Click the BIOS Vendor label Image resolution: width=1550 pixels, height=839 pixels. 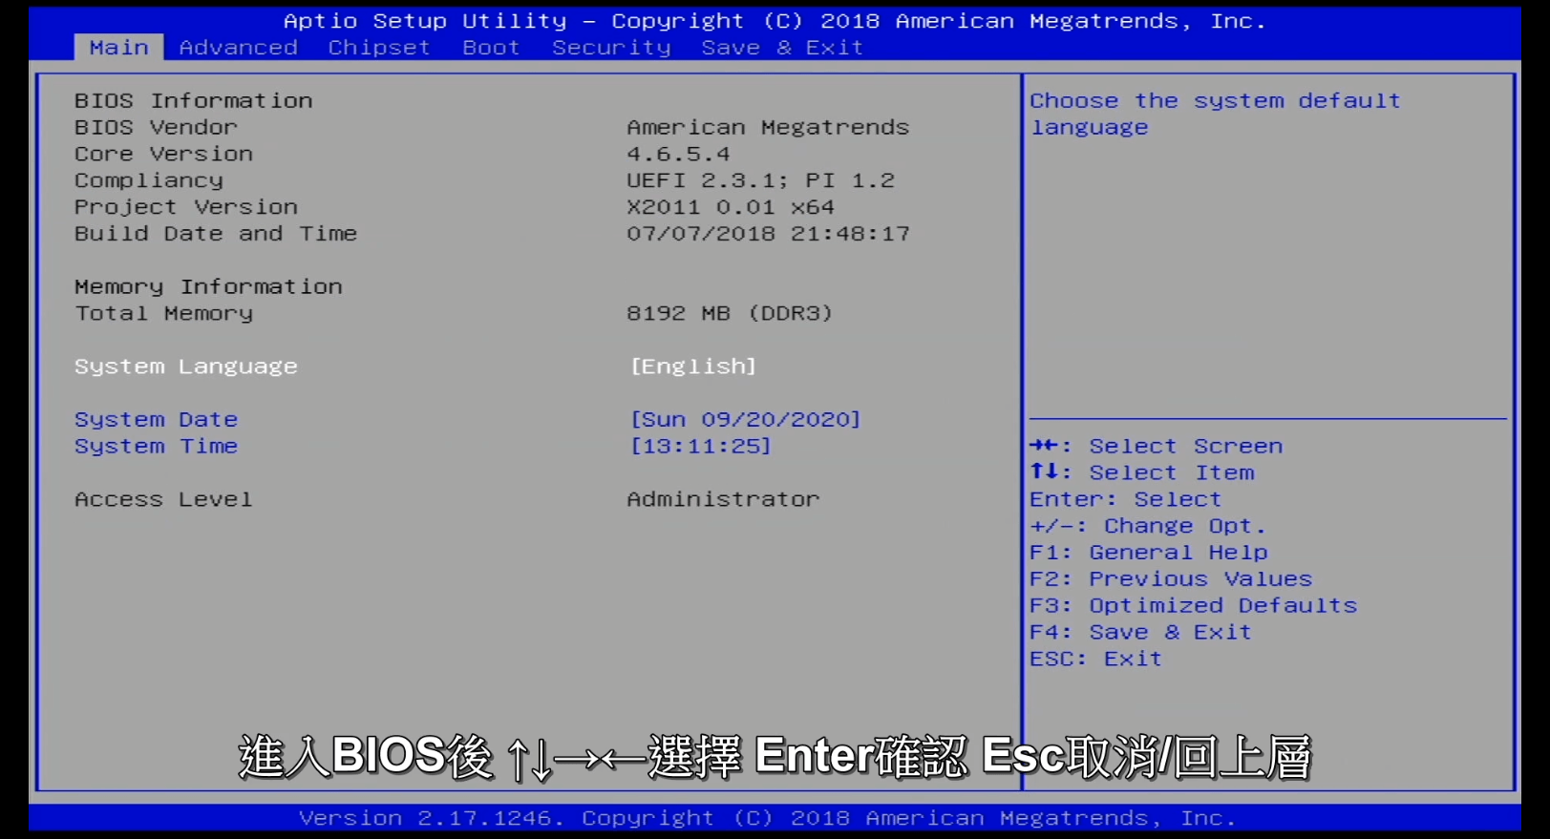[156, 127]
